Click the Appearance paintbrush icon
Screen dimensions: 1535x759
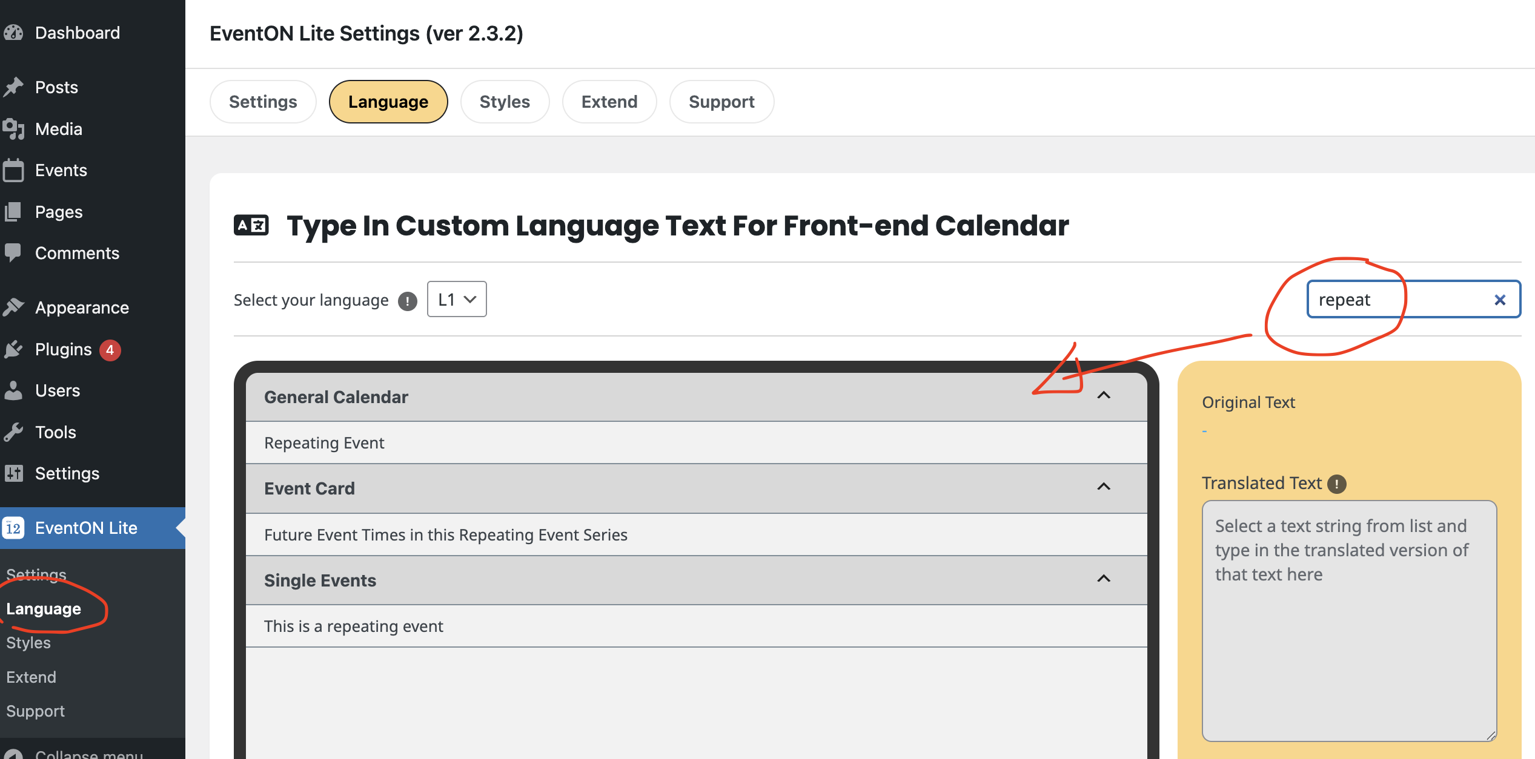[x=13, y=307]
